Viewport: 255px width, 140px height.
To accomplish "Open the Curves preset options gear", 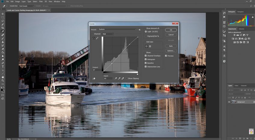I will coord(140,29).
